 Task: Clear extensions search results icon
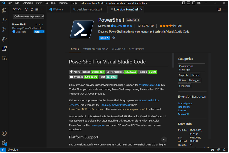(x=37, y=9)
